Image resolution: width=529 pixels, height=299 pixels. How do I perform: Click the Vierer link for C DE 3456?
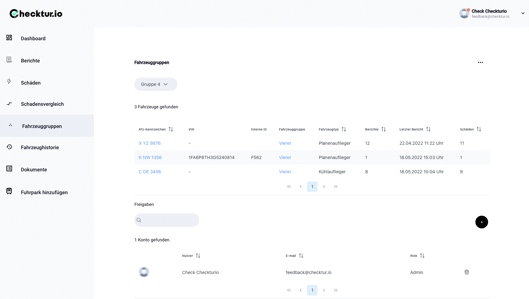coord(285,172)
